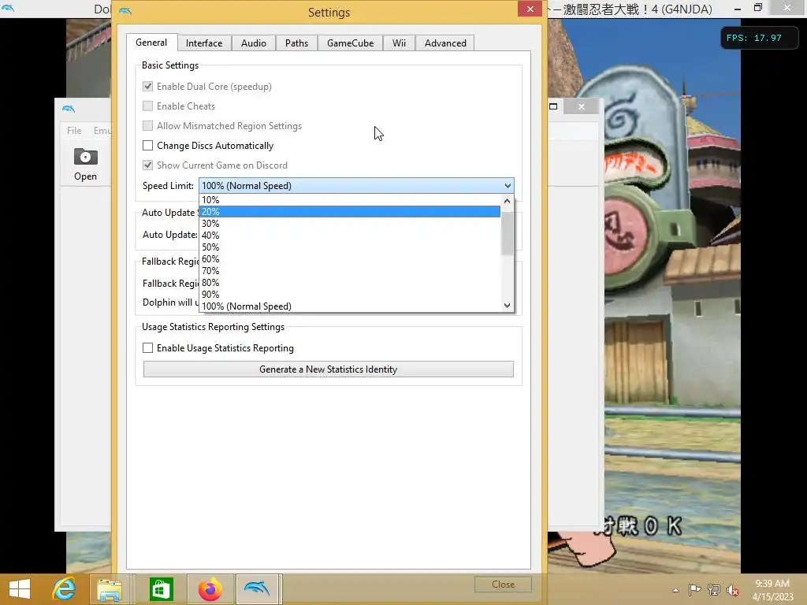Close the Settings dialog with X
Screen dimensions: 807x605
click(x=530, y=9)
